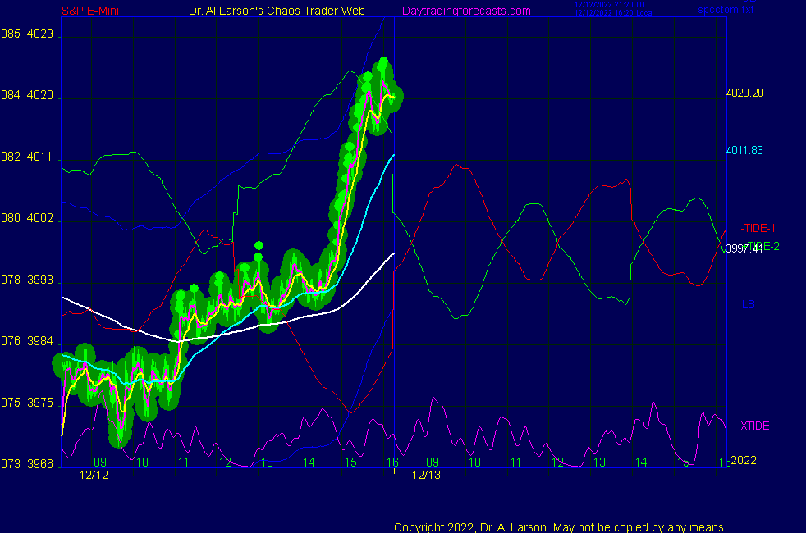
Task: Click the red '-TIDE-1' legend label
Action: [x=758, y=228]
